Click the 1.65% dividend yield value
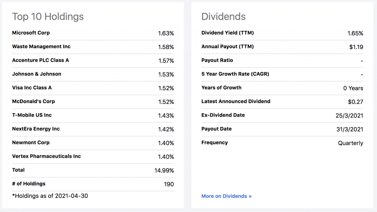The height and width of the screenshot is (212, 377). pyautogui.click(x=355, y=33)
